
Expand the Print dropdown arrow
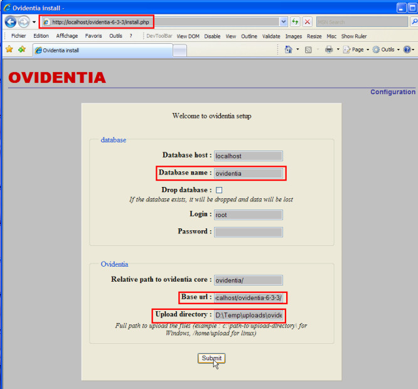(338, 50)
